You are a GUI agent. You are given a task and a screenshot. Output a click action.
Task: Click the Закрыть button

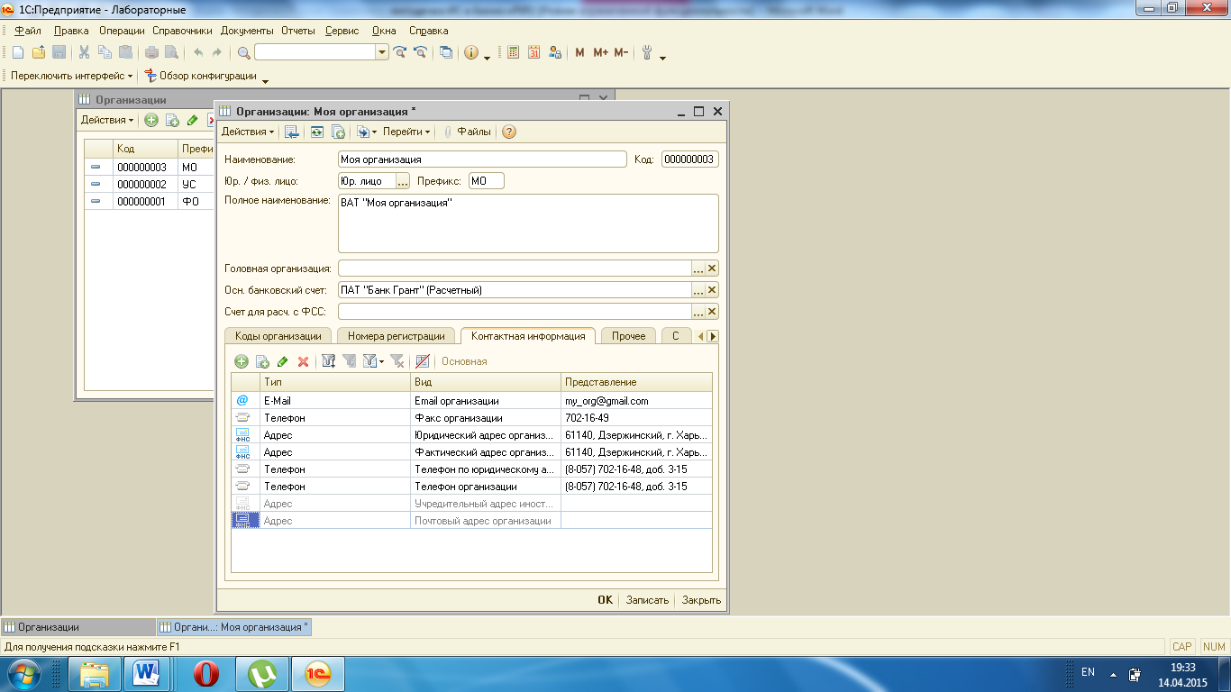click(x=701, y=600)
